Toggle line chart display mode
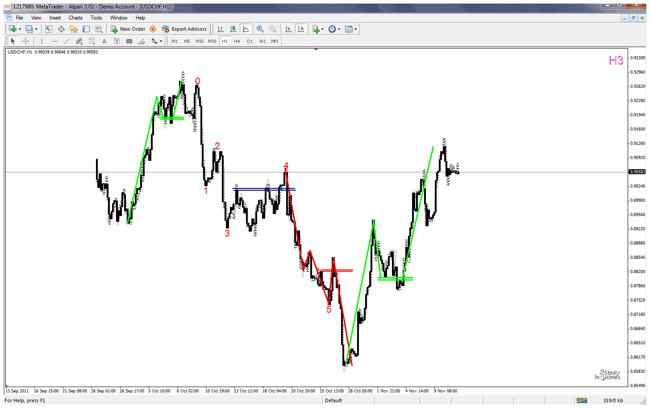Image resolution: width=650 pixels, height=408 pixels. [x=246, y=29]
